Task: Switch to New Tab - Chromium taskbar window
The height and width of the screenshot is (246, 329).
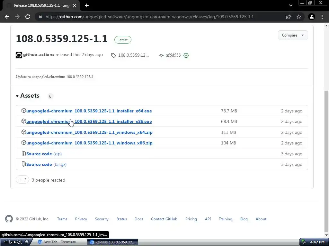Action: pos(59,242)
